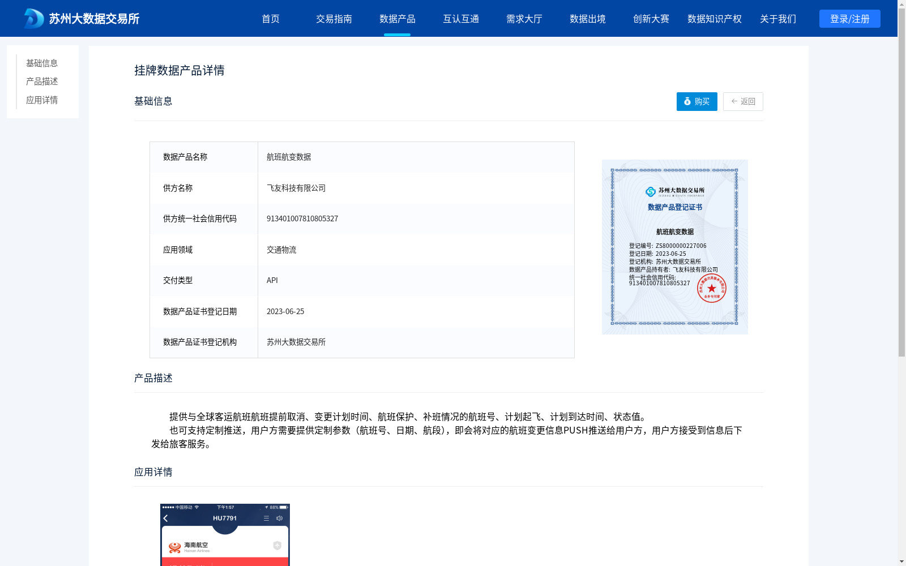
Task: Click the left arrow icon in 返回 button
Action: pyautogui.click(x=734, y=101)
